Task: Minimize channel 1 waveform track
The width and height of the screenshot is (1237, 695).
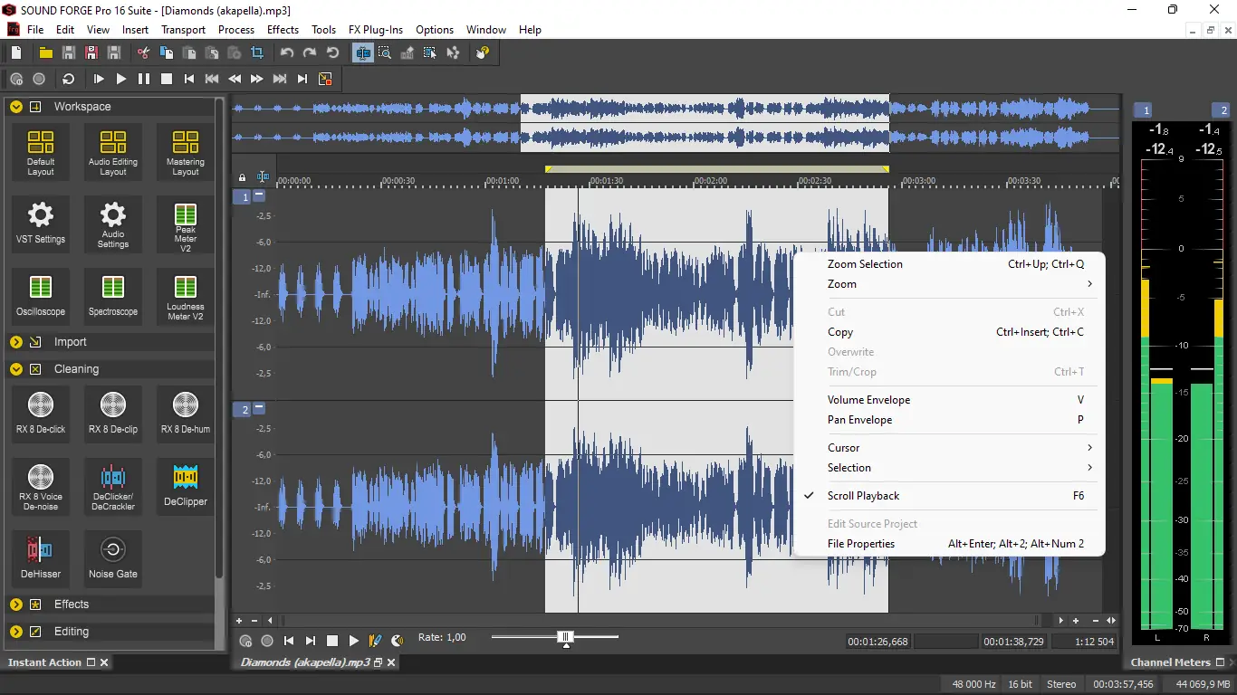Action: pyautogui.click(x=260, y=194)
